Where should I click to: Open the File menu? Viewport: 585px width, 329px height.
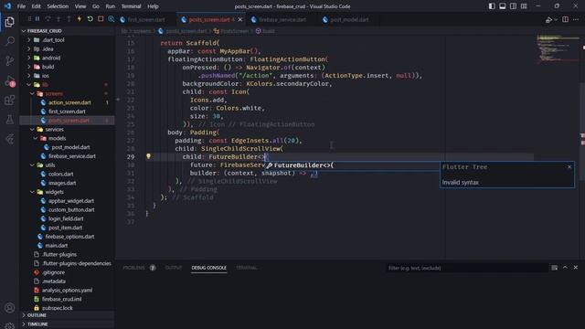pyautogui.click(x=21, y=6)
